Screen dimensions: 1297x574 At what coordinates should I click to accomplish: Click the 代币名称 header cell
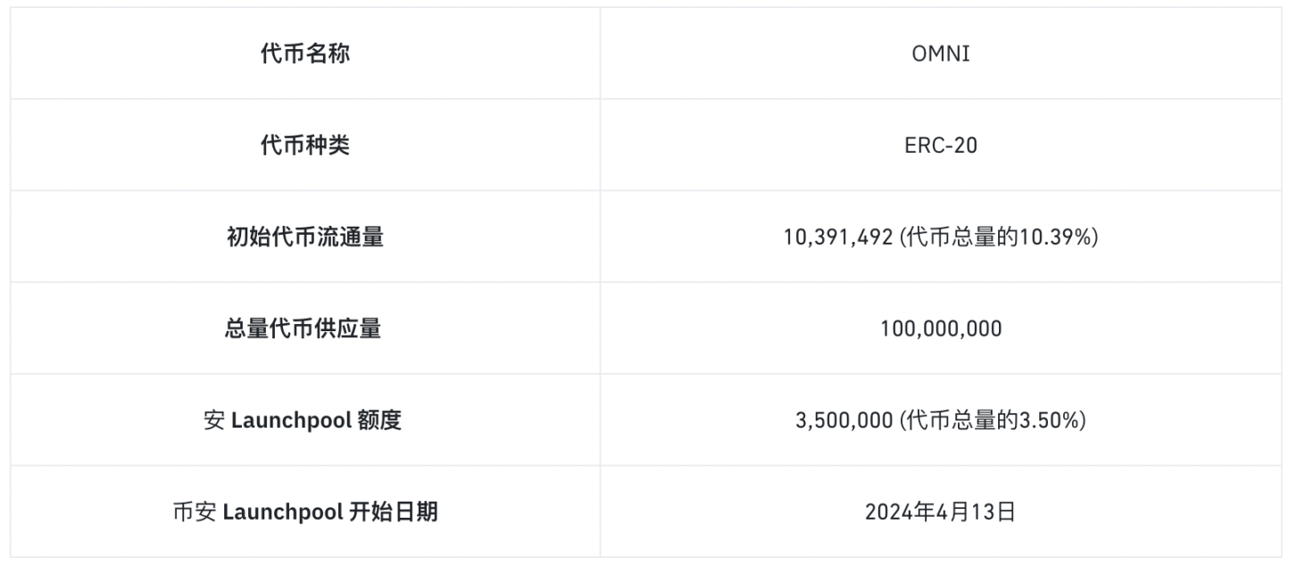tap(304, 54)
